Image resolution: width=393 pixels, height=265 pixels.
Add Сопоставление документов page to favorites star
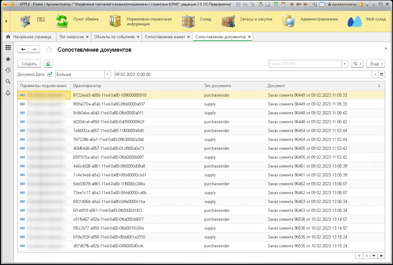pyautogui.click(x=49, y=50)
